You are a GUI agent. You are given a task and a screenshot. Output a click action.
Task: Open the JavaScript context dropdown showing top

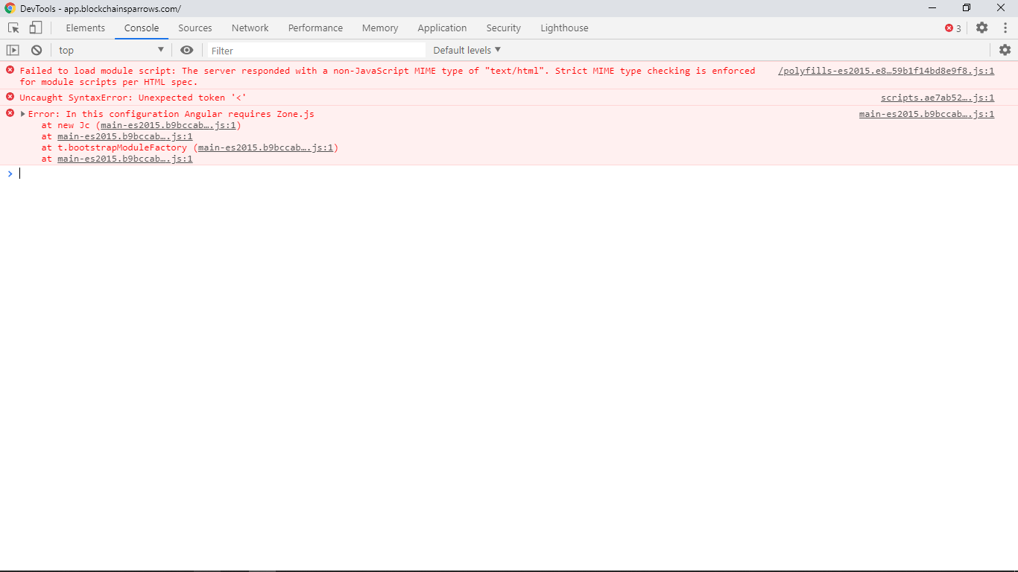tap(110, 50)
